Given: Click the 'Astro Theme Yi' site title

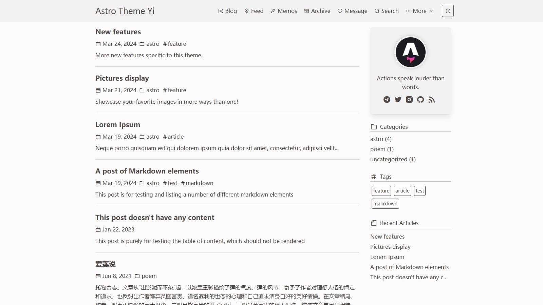Looking at the screenshot, I should [x=125, y=11].
